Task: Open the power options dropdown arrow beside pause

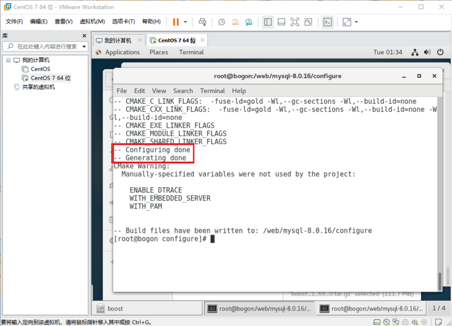Action: (x=185, y=22)
